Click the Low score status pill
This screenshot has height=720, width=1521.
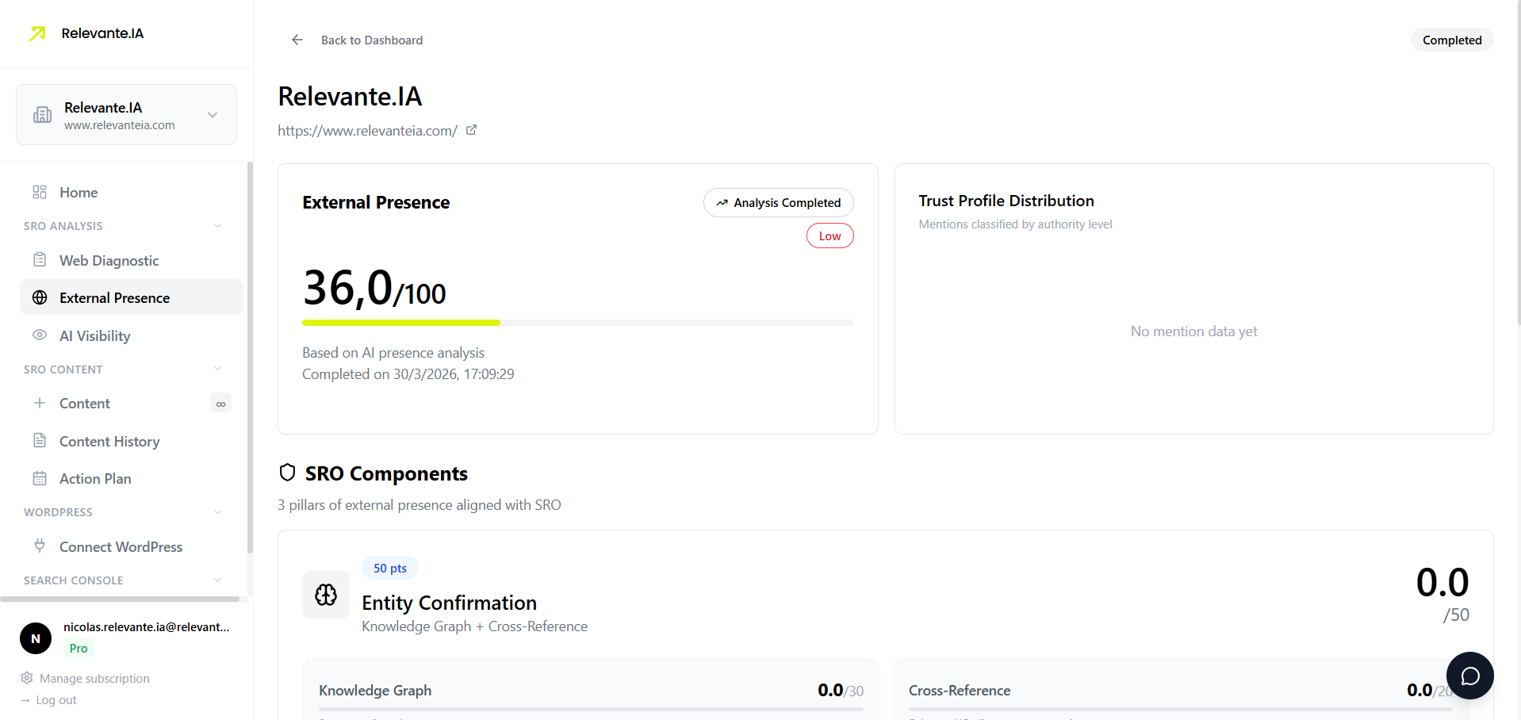point(829,236)
